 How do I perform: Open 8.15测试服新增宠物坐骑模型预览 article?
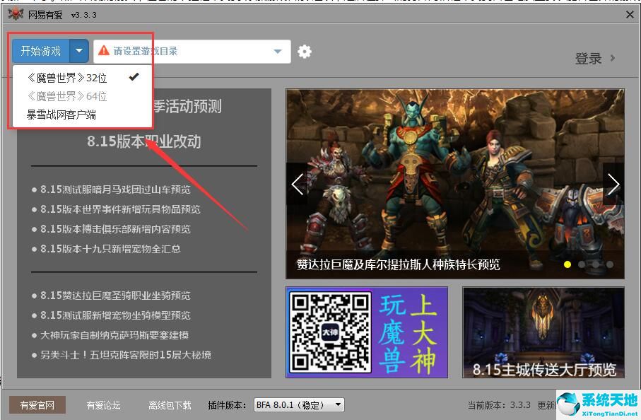pos(115,315)
